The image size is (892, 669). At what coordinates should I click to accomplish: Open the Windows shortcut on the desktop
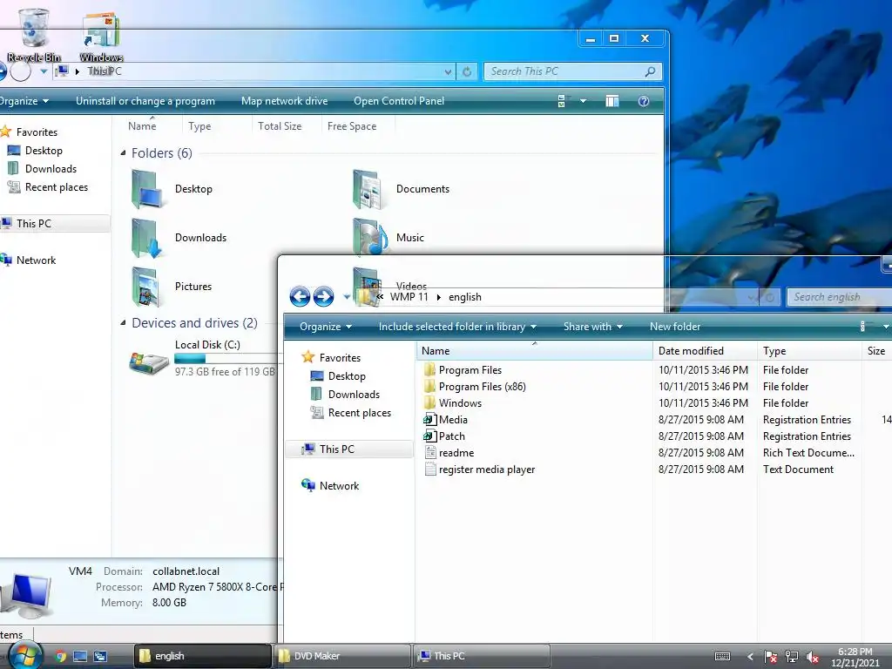[x=101, y=36]
